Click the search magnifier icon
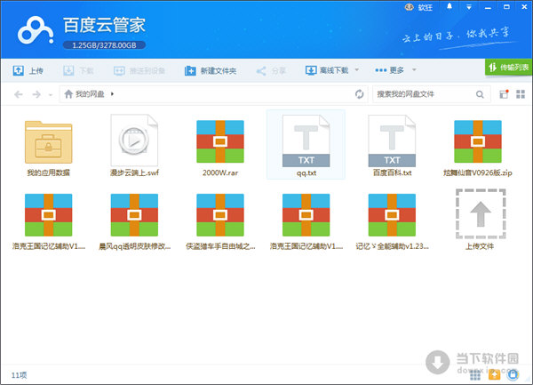The width and height of the screenshot is (533, 385). pyautogui.click(x=480, y=94)
